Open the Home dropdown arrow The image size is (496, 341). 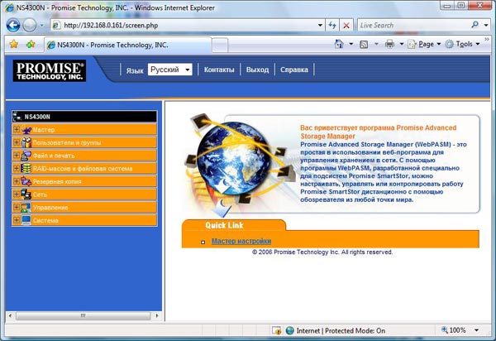click(x=351, y=44)
